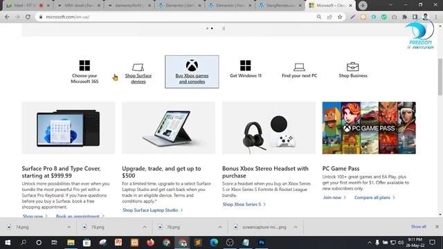Open Microsoft Edge from taskbar
This screenshot has width=443, height=249.
[x=214, y=242]
